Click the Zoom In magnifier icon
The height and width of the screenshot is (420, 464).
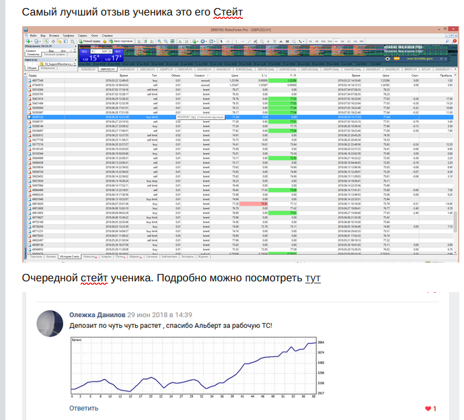coord(159,42)
